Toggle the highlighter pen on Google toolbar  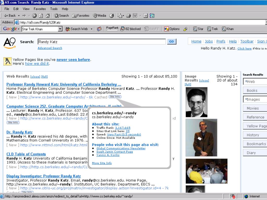[x=185, y=29]
